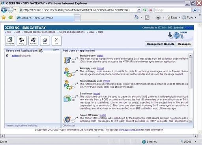Open the Users and applications menu
The height and width of the screenshot is (145, 202).
[72, 32]
